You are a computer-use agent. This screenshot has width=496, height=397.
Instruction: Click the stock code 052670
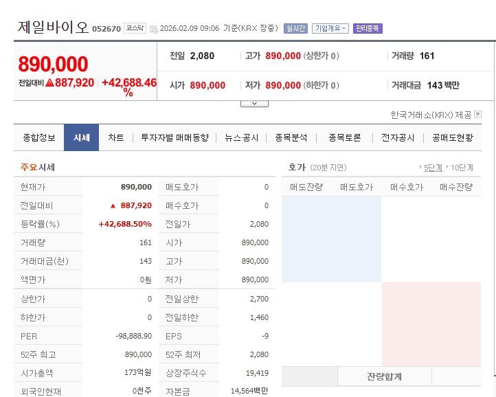coord(106,29)
